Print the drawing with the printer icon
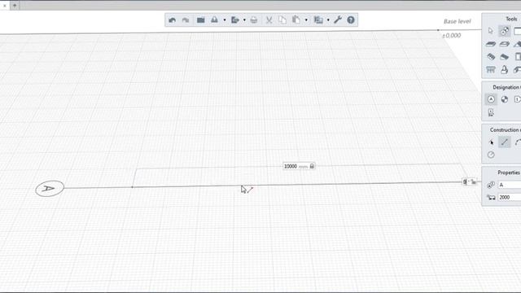The height and width of the screenshot is (293, 521). (x=254, y=20)
